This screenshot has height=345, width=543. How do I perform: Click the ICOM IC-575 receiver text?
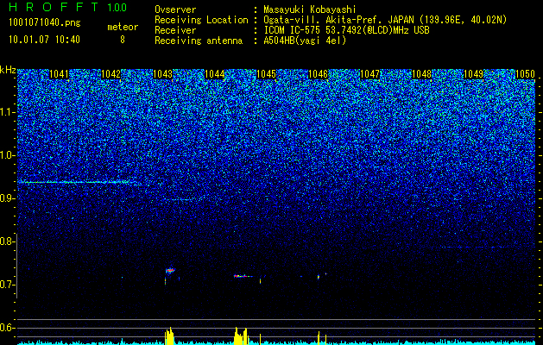click(x=346, y=30)
